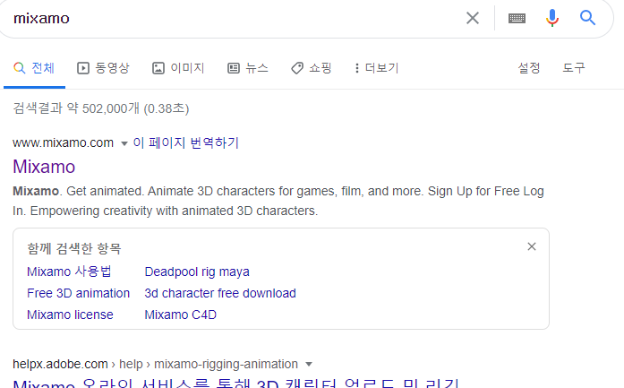This screenshot has width=624, height=388.
Task: Expand dropdown arrow next to www.mixamo.com
Action: pyautogui.click(x=124, y=143)
